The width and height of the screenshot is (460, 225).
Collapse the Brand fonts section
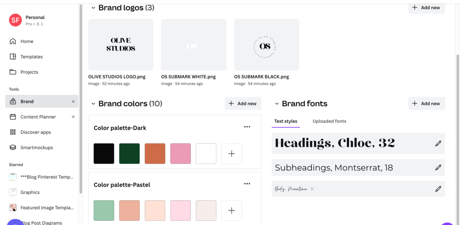277,103
